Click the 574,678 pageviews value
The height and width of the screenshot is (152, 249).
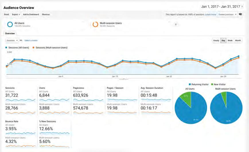coord(81,108)
